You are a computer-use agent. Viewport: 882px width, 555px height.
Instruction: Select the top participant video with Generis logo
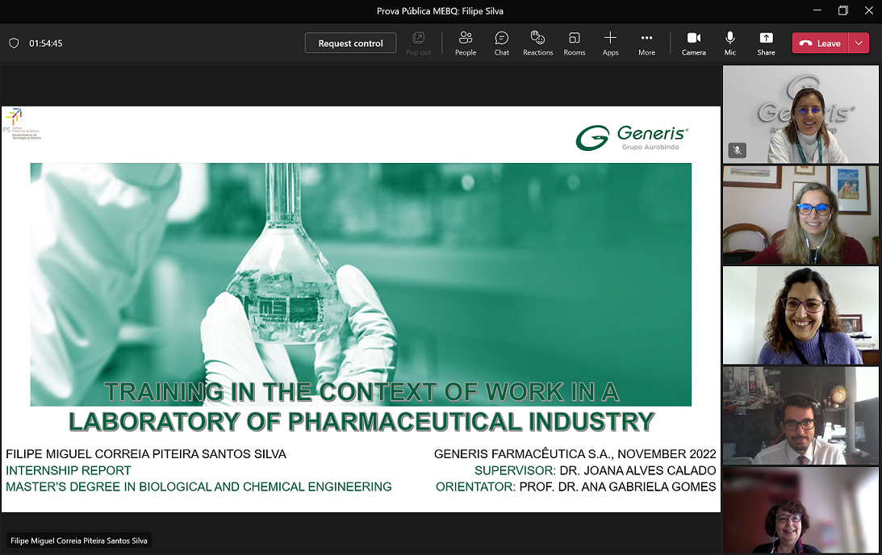800,115
